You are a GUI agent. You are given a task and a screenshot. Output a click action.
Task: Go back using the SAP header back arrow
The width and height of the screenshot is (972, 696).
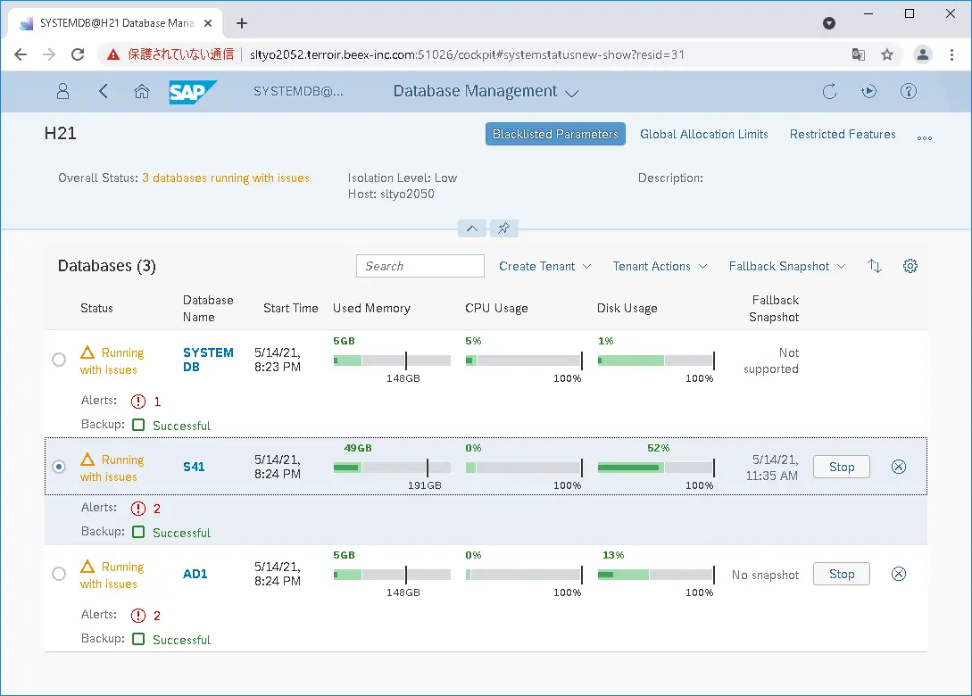tap(104, 92)
